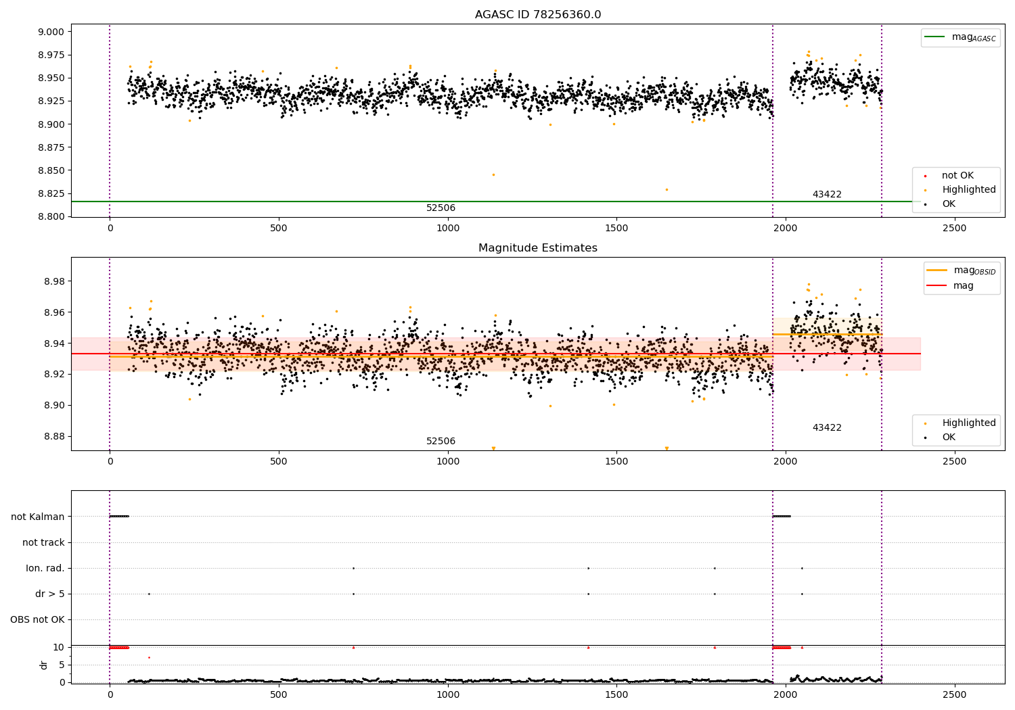Viewport: 1015px width, 710px height.
Task: Click the orange outlier point near 8.845 magnitude
Action: [493, 174]
